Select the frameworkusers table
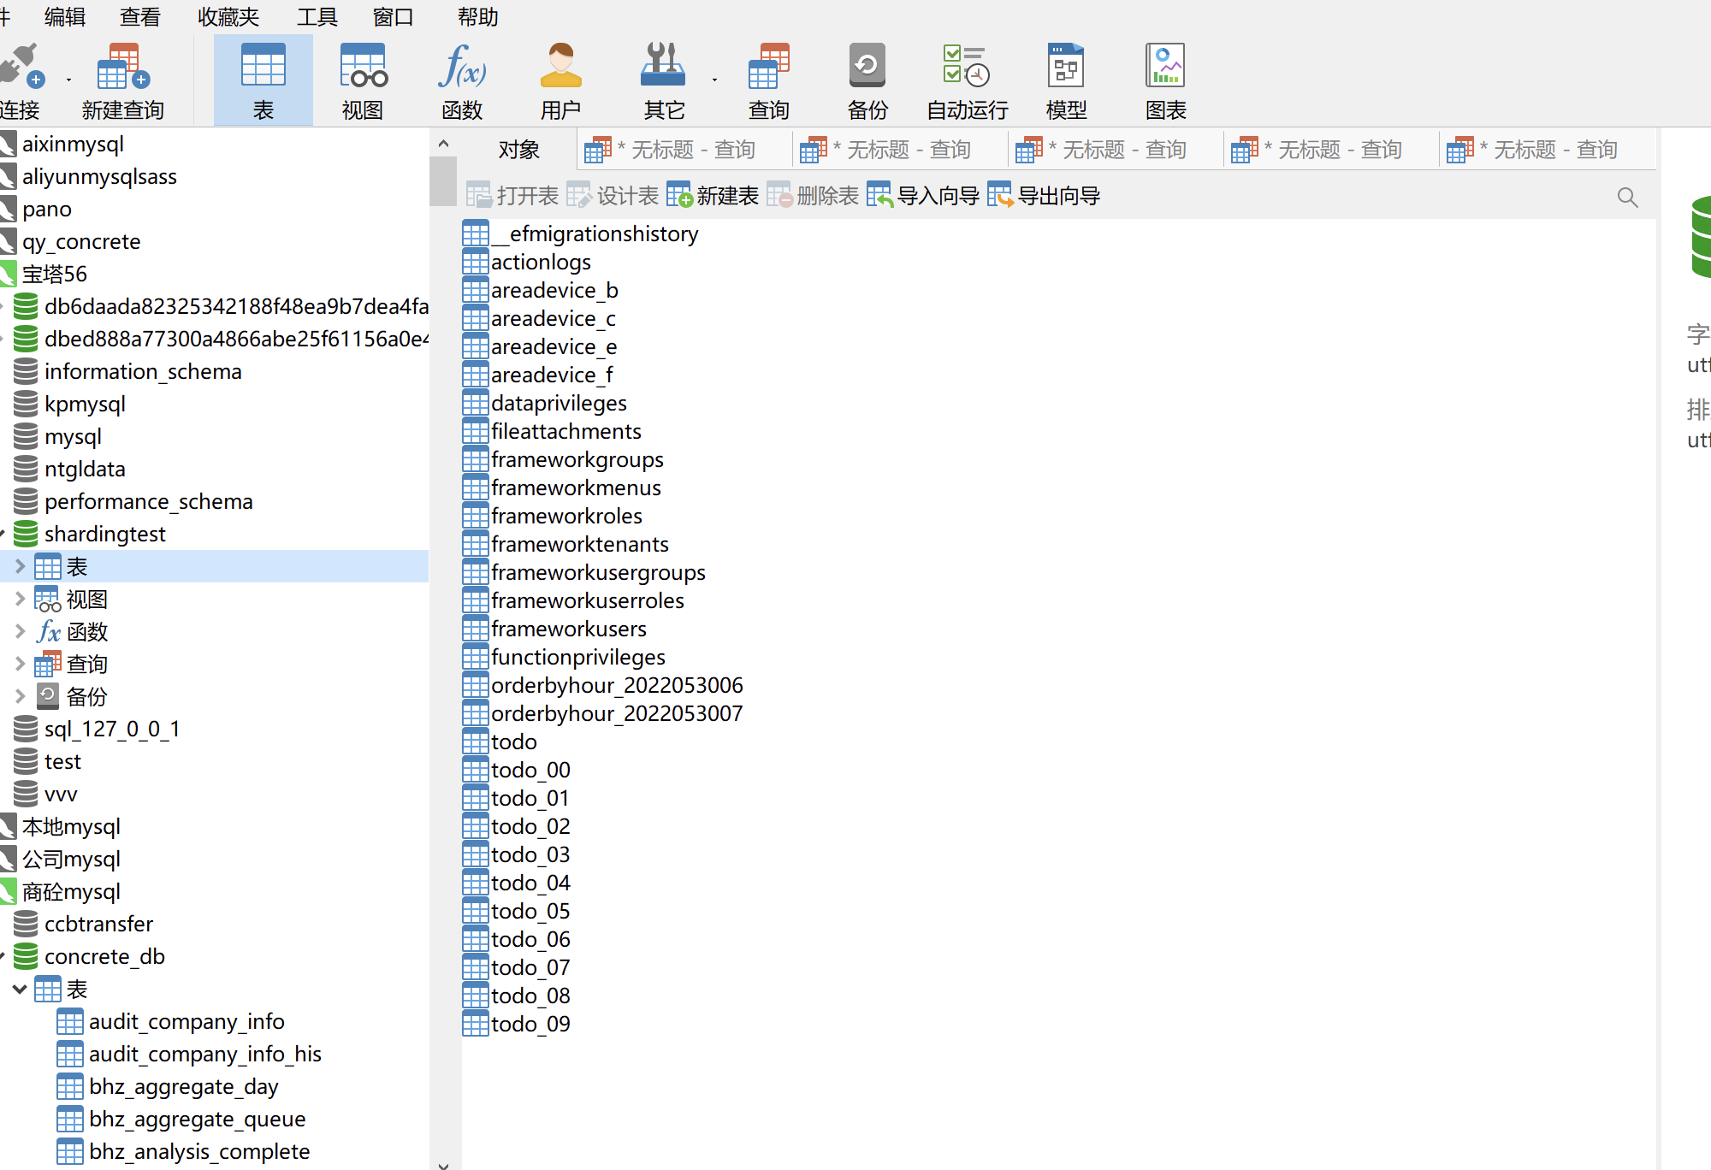Screen dimensions: 1711x1170 coord(569,629)
